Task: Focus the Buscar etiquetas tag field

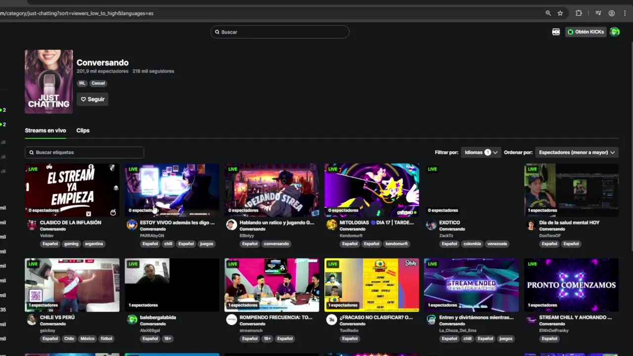Action: [85, 152]
